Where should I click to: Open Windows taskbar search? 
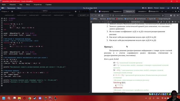coord(9,98)
